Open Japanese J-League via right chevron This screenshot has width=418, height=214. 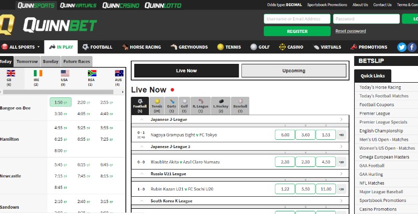point(342,119)
